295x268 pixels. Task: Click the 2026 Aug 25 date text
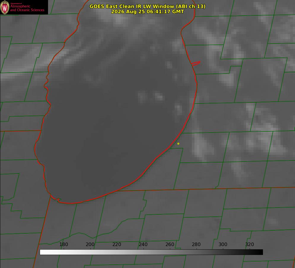128,12
